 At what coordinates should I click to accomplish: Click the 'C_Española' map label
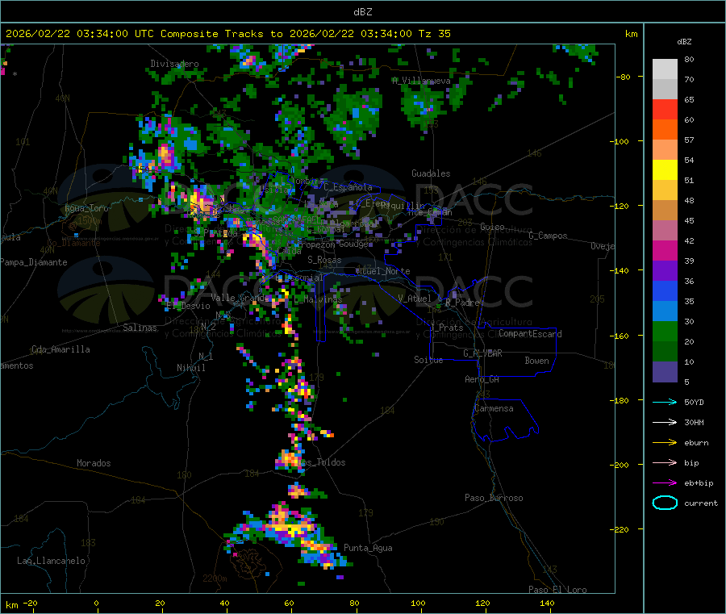click(x=348, y=187)
